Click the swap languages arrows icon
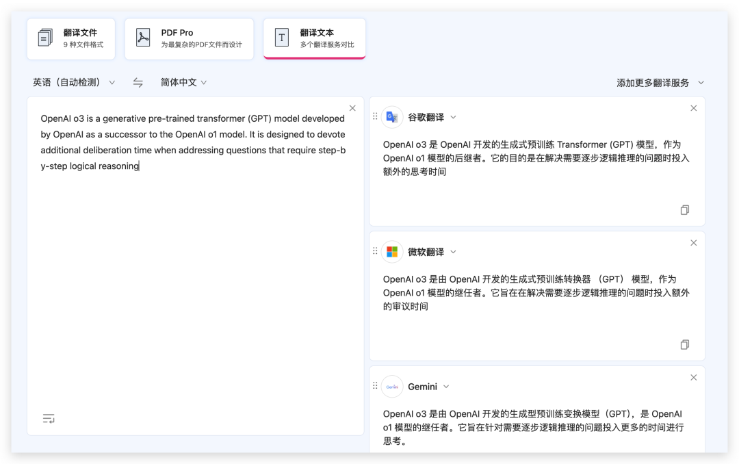739x464 pixels. coord(138,83)
